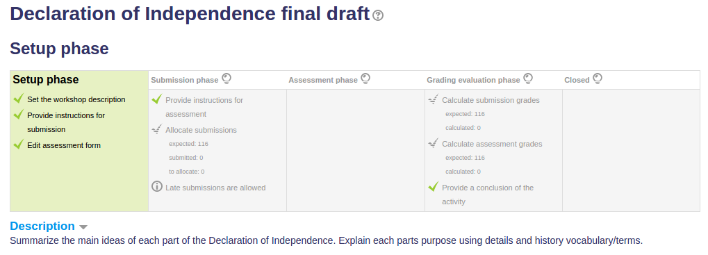Toggle the Description heading
The width and height of the screenshot is (708, 255).
(x=42, y=226)
